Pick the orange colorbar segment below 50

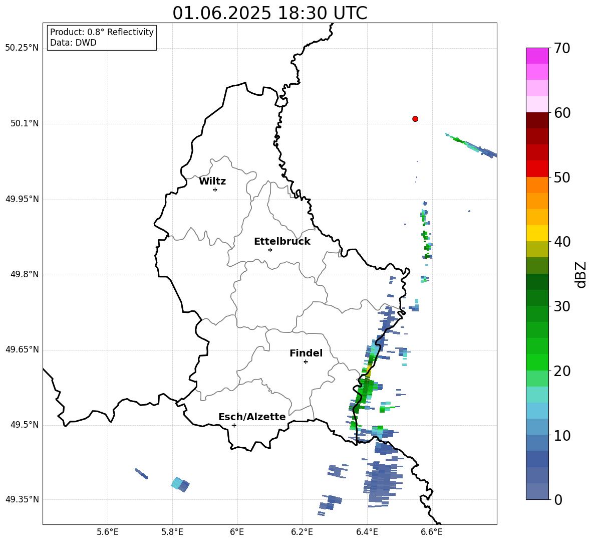537,185
